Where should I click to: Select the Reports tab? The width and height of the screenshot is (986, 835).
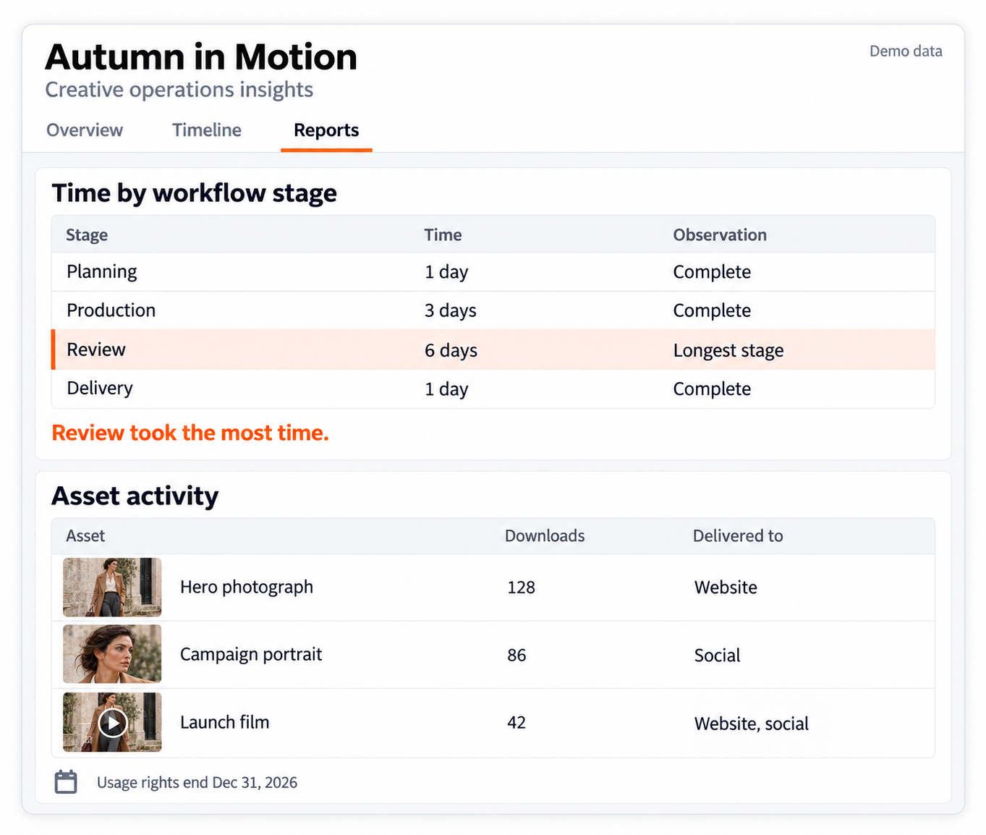(x=326, y=130)
